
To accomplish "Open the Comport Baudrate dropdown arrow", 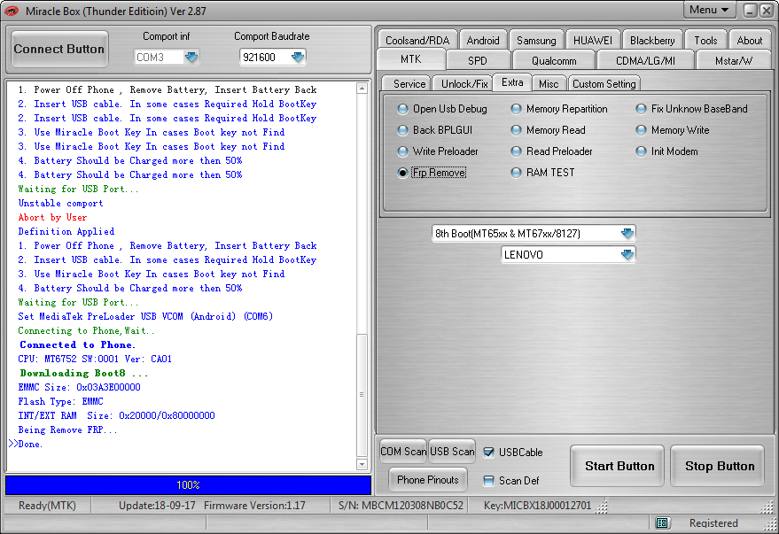I will (298, 57).
